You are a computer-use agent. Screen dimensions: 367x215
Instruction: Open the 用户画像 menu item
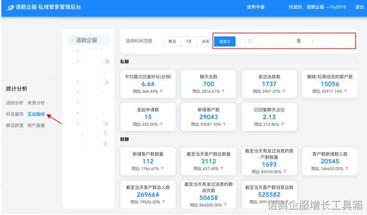[36, 125]
